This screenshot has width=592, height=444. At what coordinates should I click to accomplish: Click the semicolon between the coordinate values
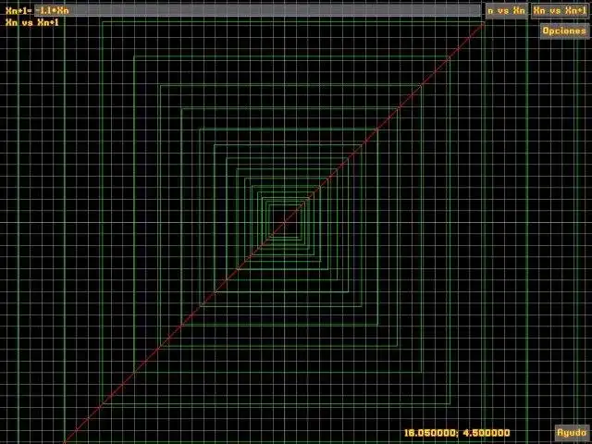point(459,433)
